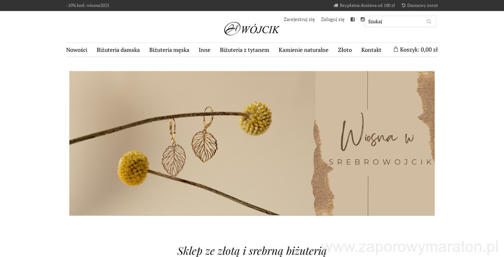Select the Złoto category
The height and width of the screenshot is (257, 504).
[345, 50]
